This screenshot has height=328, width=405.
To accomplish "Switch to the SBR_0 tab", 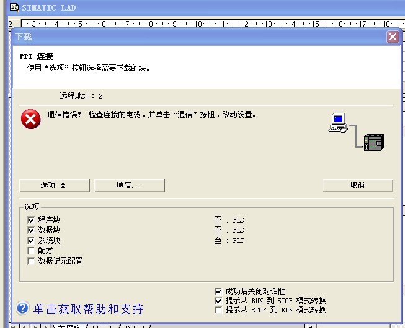I will pos(102,326).
